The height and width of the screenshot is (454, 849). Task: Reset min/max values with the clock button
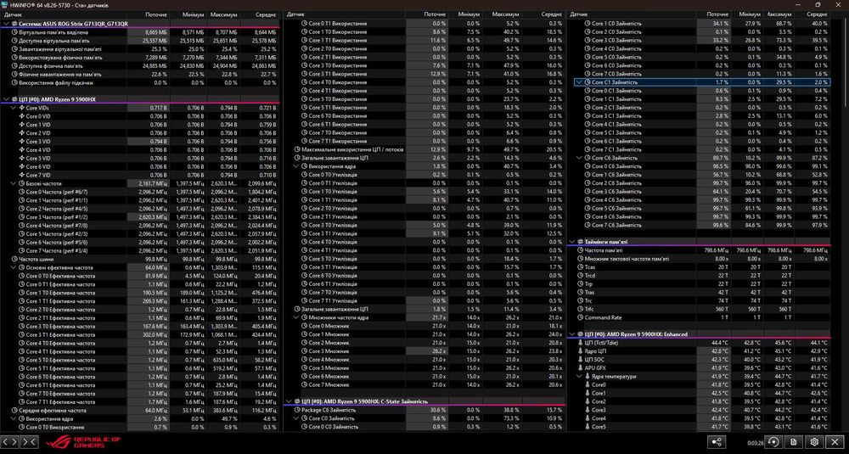pyautogui.click(x=773, y=443)
